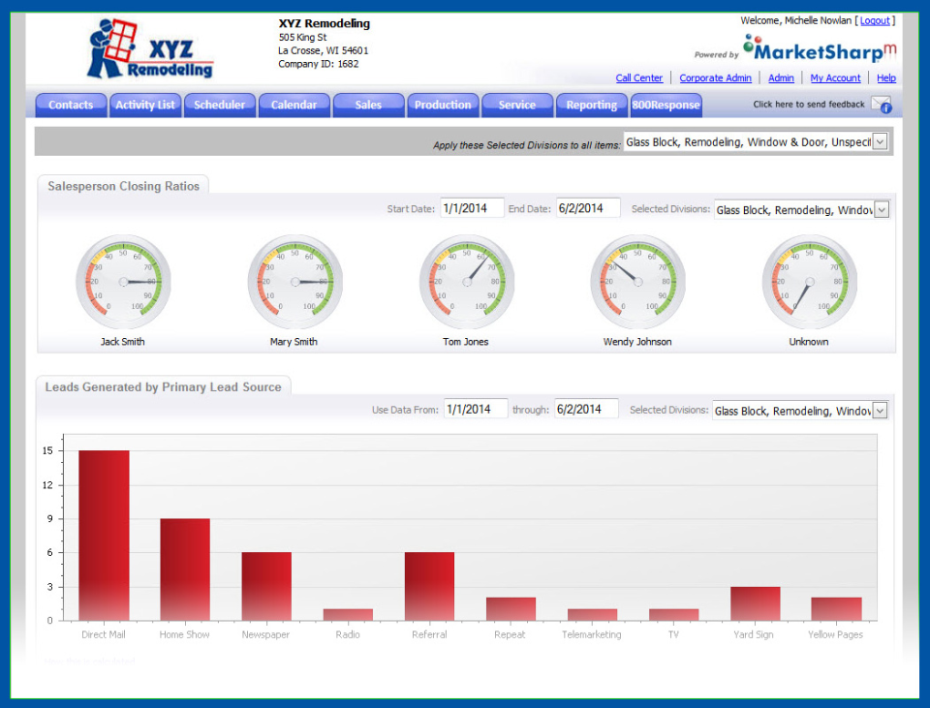Navigate to the Scheduler tab
The height and width of the screenshot is (708, 930).
[x=219, y=105]
